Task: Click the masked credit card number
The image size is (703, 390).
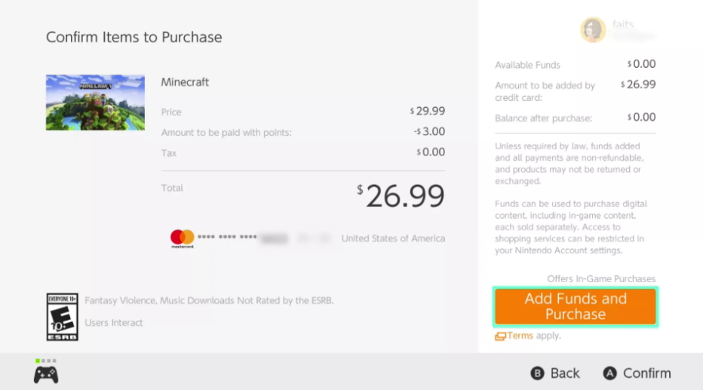Action: [x=242, y=238]
